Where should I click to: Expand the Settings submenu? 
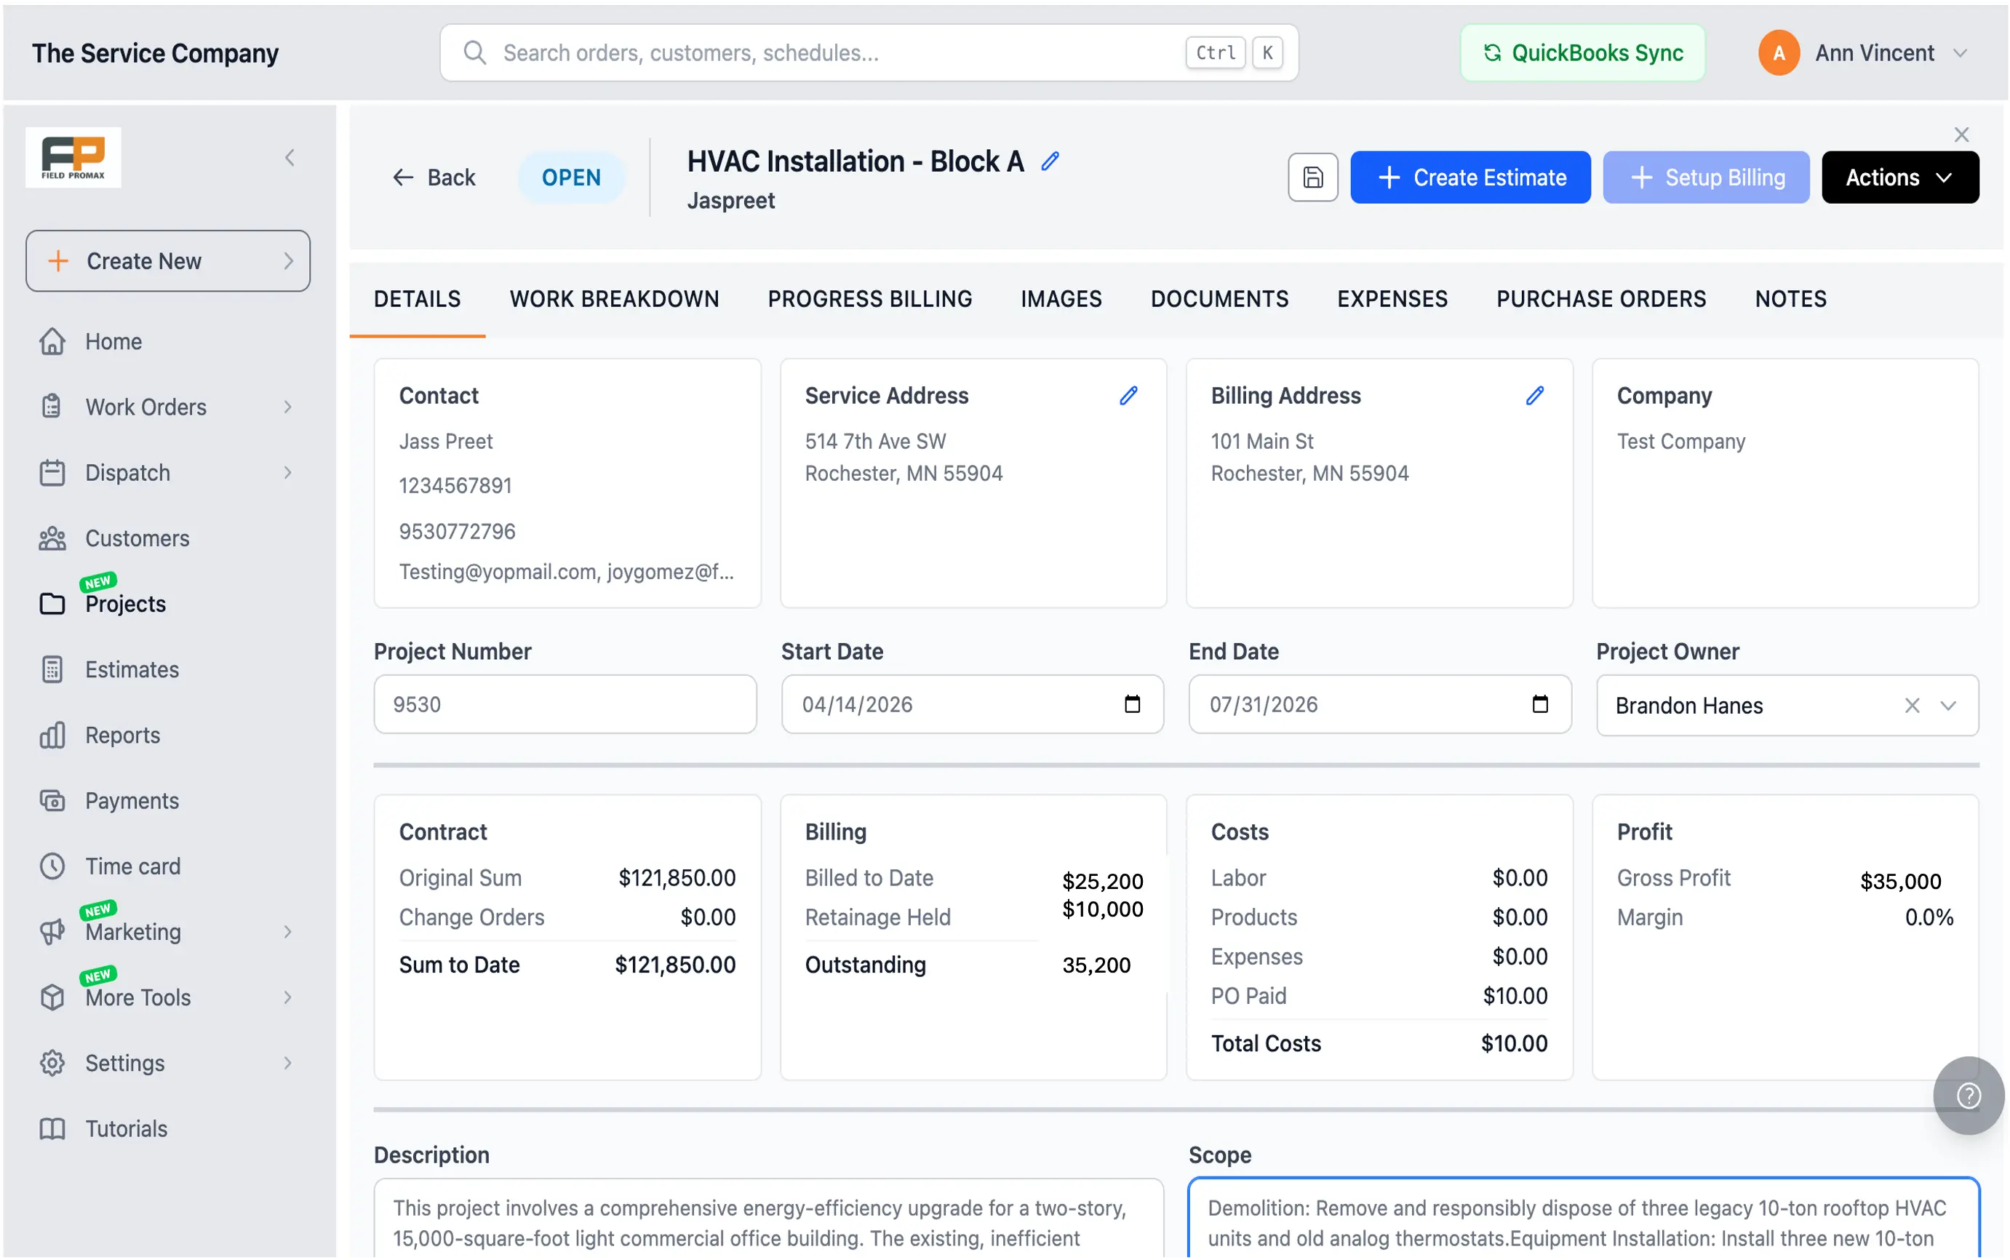coord(287,1063)
